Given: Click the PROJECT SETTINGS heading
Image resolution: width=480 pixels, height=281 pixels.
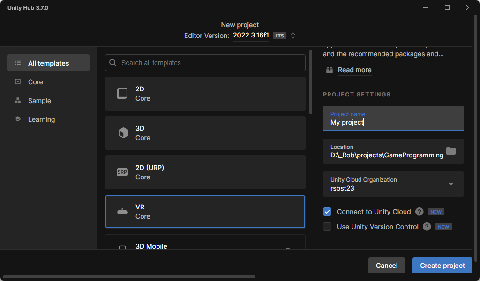Looking at the screenshot, I should 357,95.
